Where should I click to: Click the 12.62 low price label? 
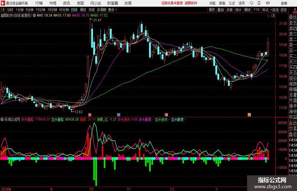tap(79, 112)
